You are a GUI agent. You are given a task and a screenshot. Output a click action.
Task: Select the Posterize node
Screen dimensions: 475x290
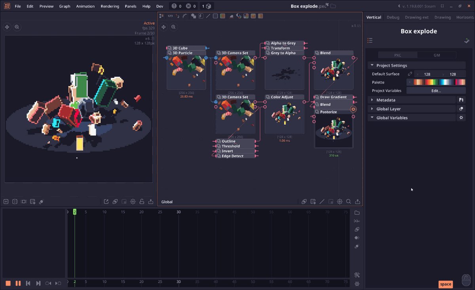click(x=334, y=112)
